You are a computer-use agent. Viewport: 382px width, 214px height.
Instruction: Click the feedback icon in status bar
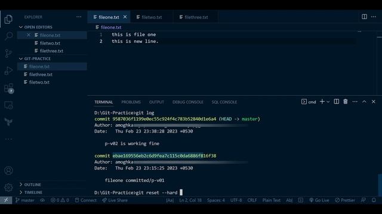[363, 200]
